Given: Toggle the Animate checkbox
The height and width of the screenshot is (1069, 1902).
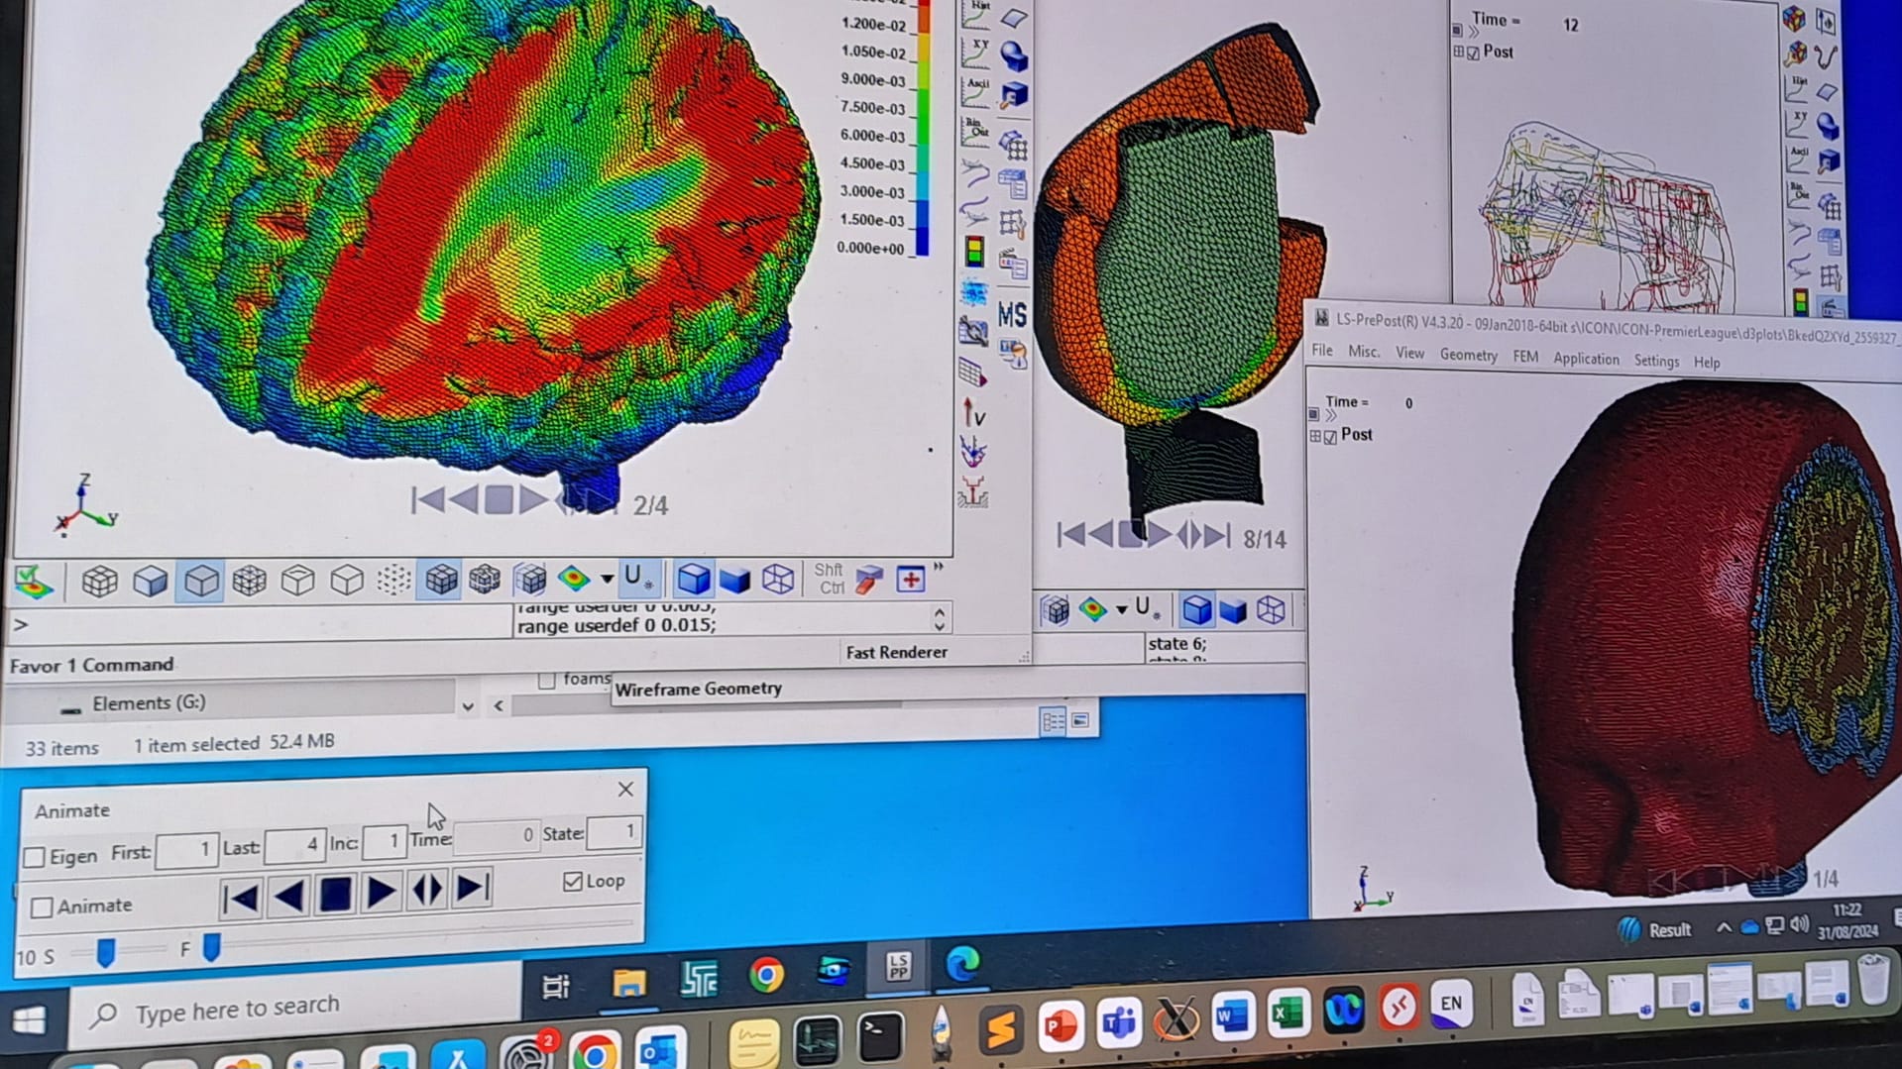Looking at the screenshot, I should click(x=42, y=908).
